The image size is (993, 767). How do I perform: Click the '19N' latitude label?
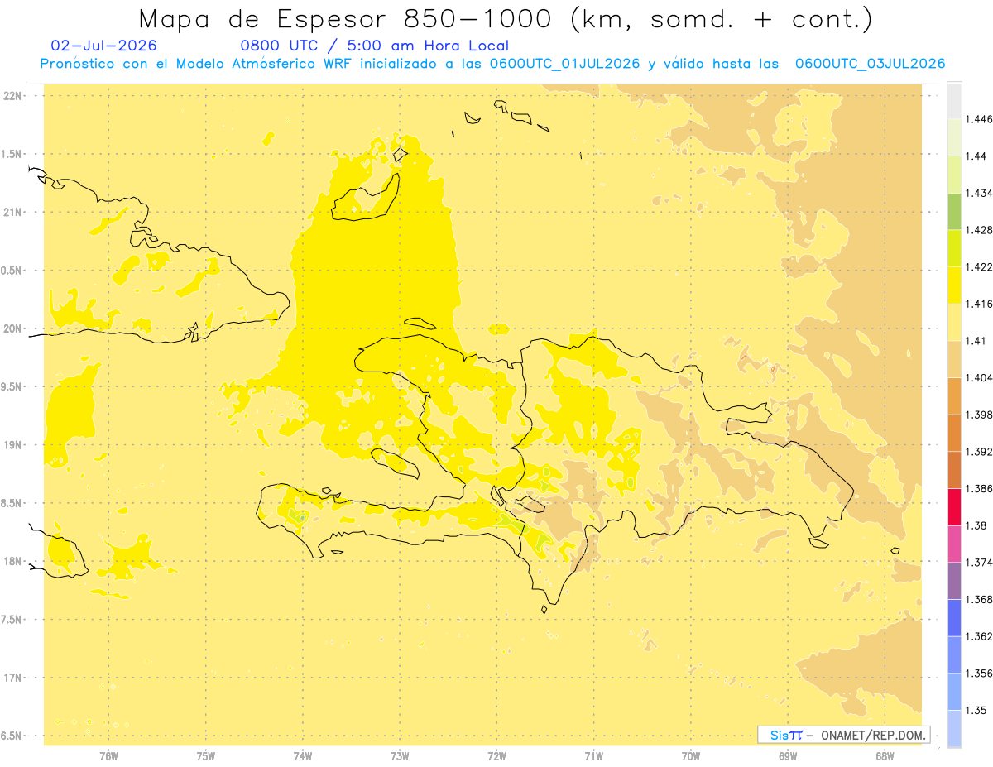click(x=14, y=445)
